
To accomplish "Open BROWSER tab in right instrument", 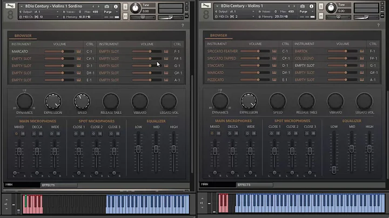I will (x=219, y=36).
